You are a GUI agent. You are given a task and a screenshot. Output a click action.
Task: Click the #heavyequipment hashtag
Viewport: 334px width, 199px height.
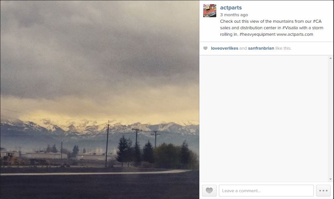point(257,34)
